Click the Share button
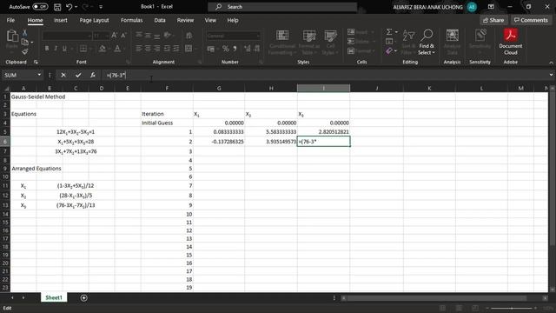 [x=493, y=20]
